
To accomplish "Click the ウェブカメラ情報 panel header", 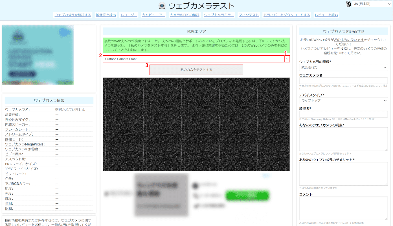I will point(49,100).
